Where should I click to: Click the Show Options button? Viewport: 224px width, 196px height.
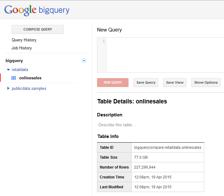click(206, 82)
